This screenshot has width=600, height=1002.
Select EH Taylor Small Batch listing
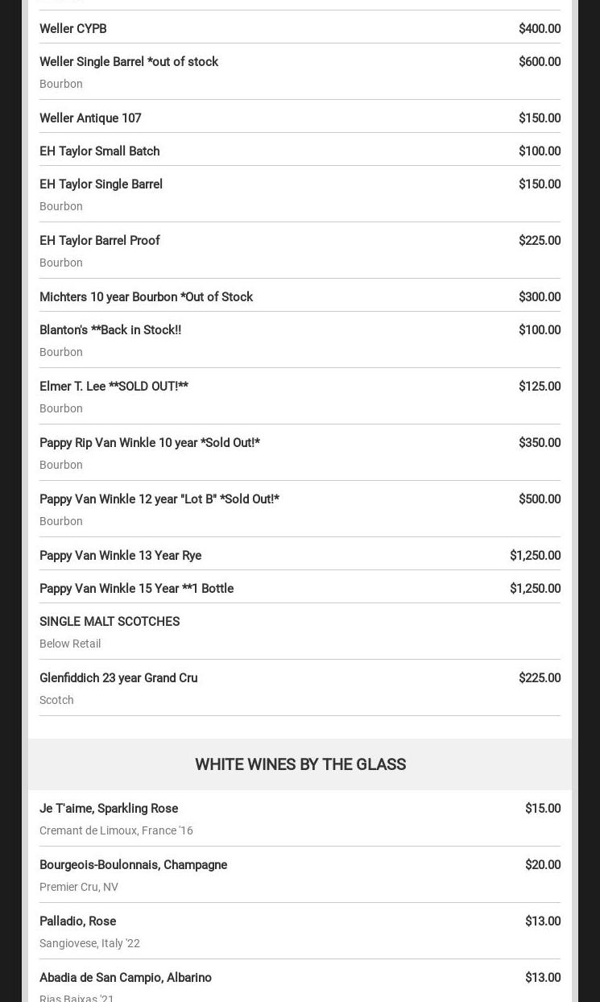click(x=100, y=151)
